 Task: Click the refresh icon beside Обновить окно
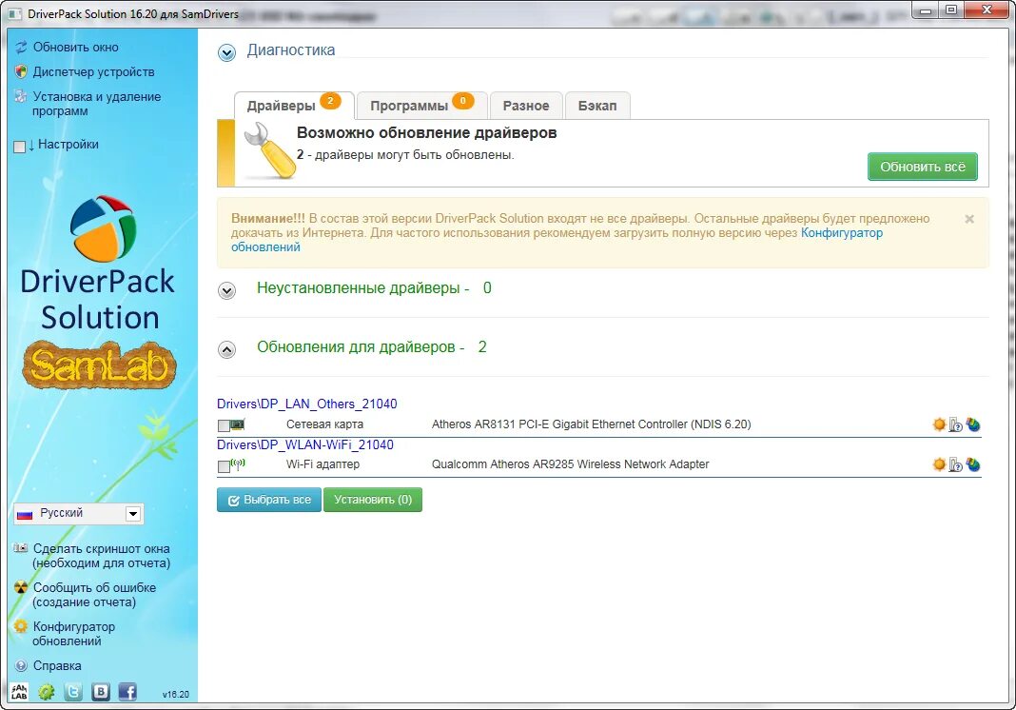[x=21, y=48]
